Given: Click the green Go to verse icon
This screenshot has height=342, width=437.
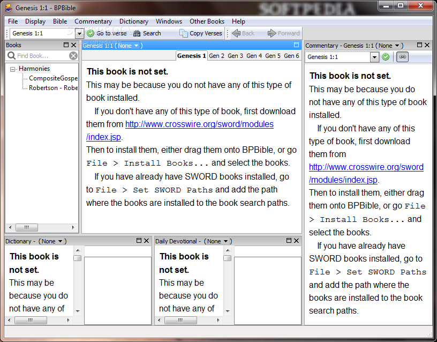Looking at the screenshot, I should [x=91, y=33].
